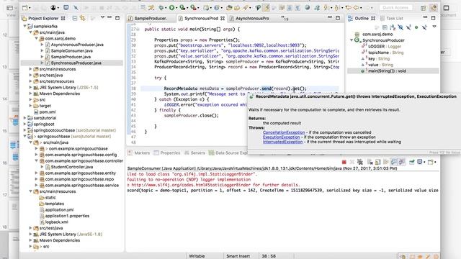Toggle Show Console on Standard Out
This screenshot has width=461, height=259.
point(394,162)
